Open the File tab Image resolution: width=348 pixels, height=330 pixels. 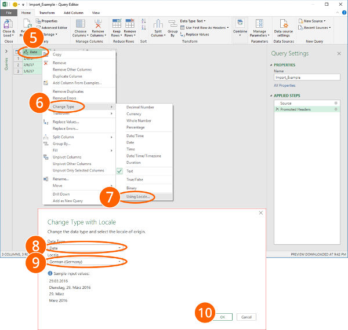[9, 13]
